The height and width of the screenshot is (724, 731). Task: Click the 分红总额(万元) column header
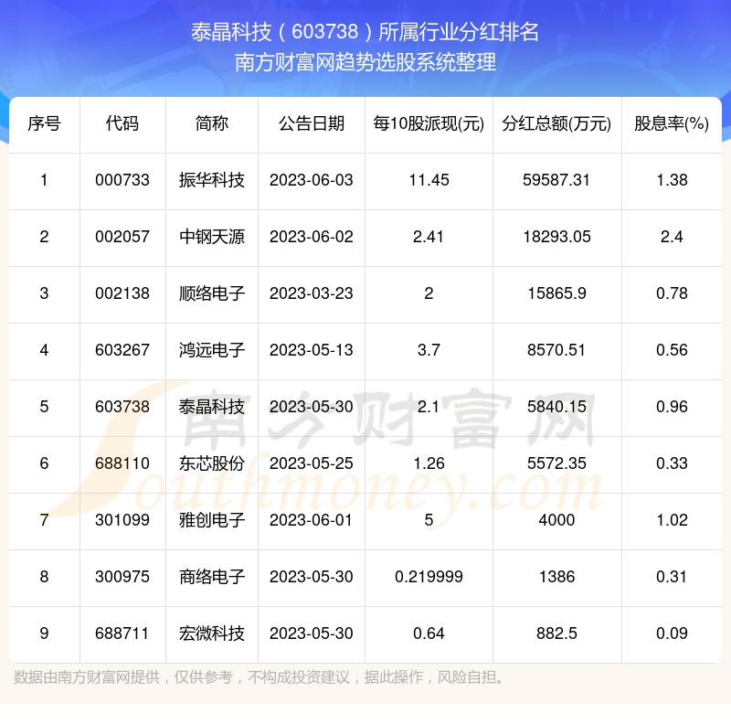tap(556, 123)
